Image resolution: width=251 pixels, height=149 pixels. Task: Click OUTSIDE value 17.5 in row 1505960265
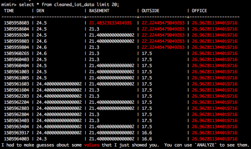click(x=147, y=53)
